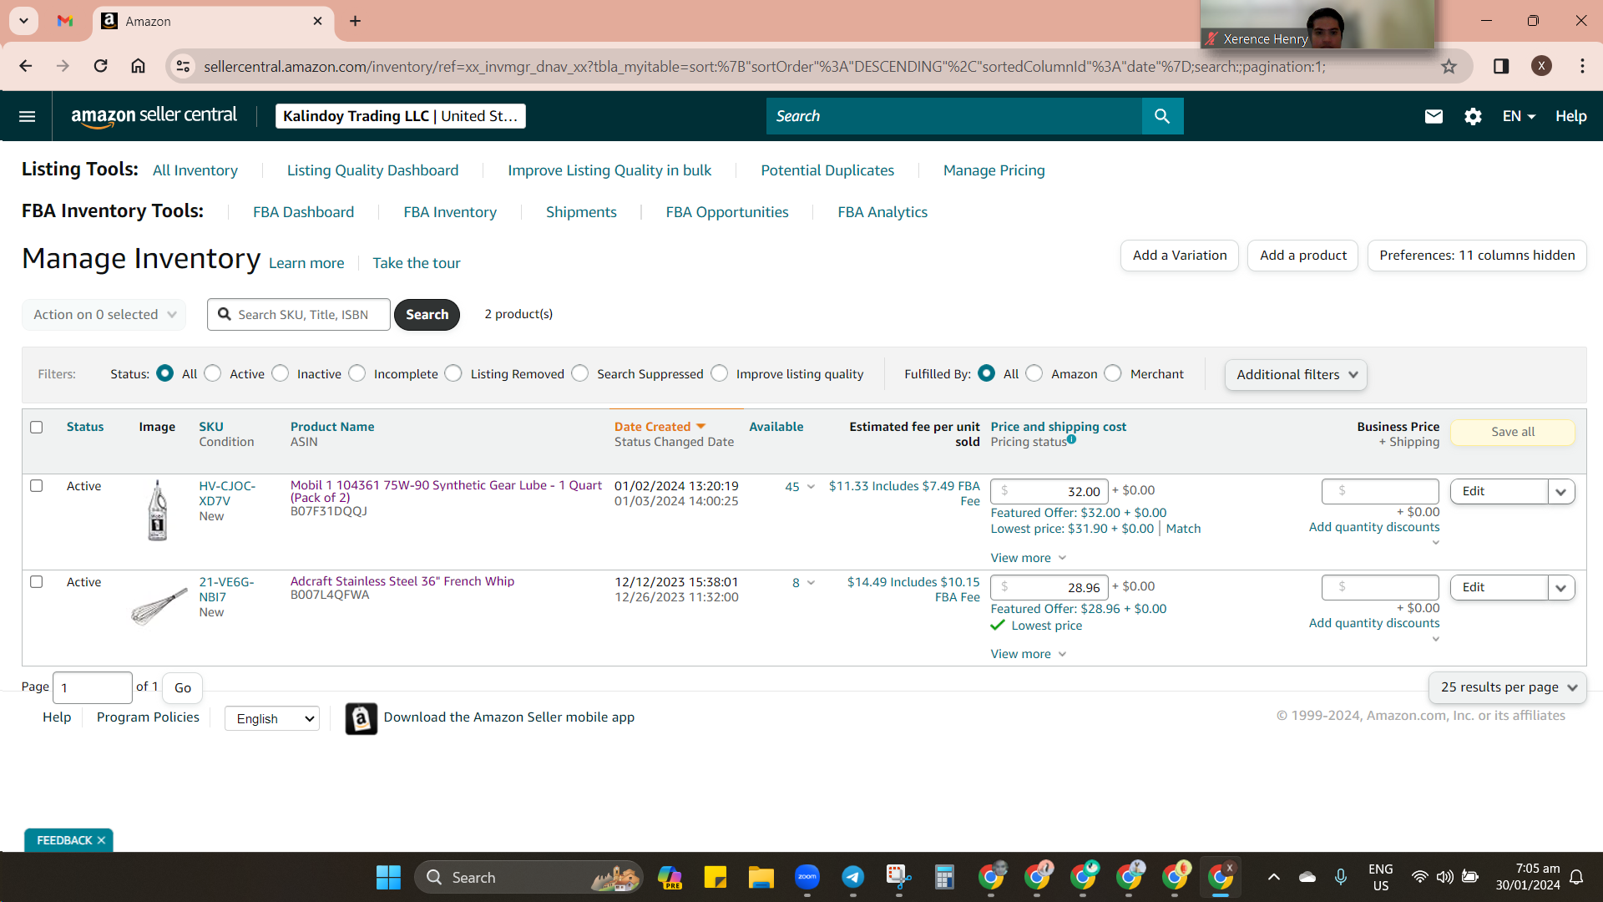
Task: Tick the select-all checkbox in table header
Action: click(36, 427)
